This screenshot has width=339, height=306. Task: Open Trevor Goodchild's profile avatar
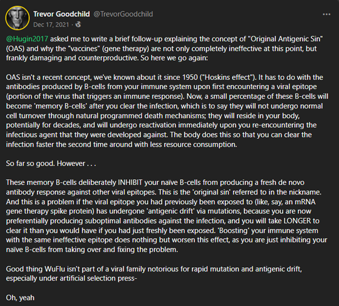(x=18, y=18)
